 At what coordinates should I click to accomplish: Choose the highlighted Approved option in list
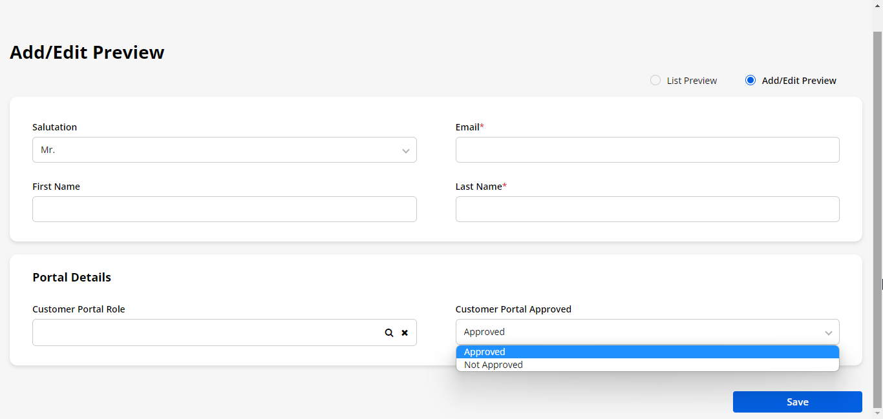(x=647, y=352)
